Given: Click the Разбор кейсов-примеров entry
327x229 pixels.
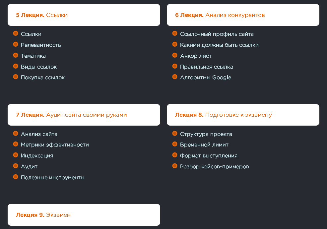Looking at the screenshot, I should [214, 166].
